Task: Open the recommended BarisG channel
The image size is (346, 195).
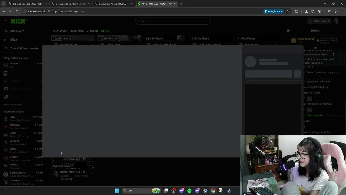Action: click(x=23, y=166)
